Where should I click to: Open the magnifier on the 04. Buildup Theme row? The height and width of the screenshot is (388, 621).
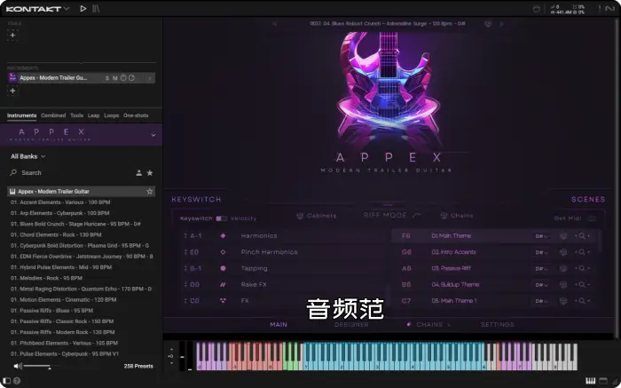click(x=582, y=284)
